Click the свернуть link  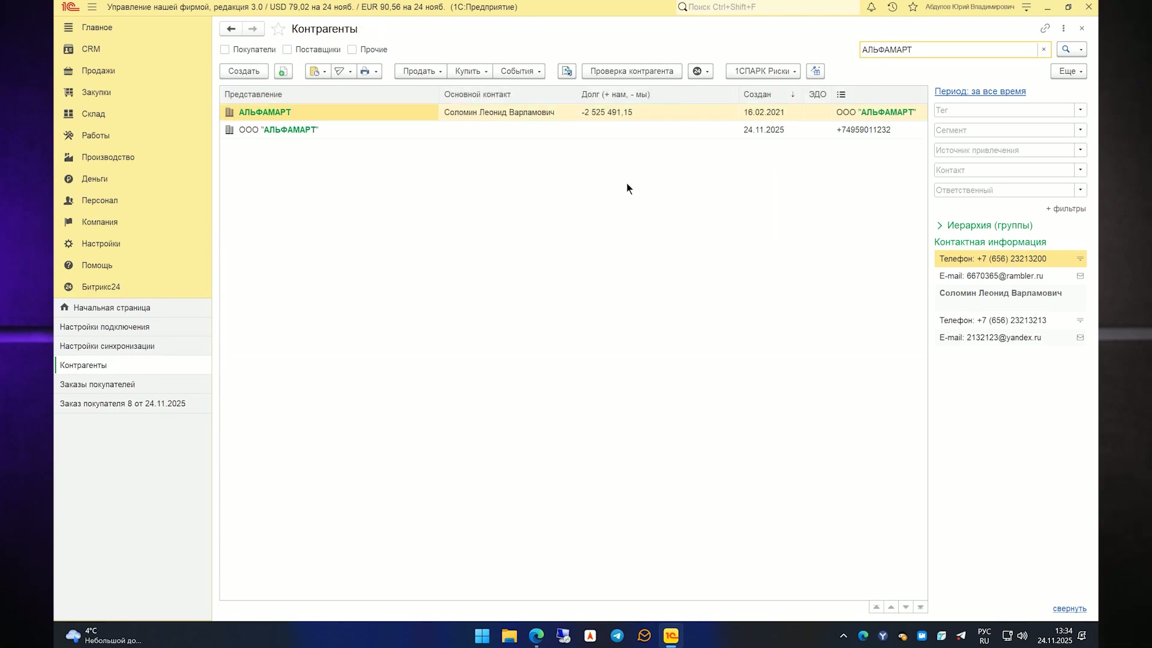tap(1069, 609)
